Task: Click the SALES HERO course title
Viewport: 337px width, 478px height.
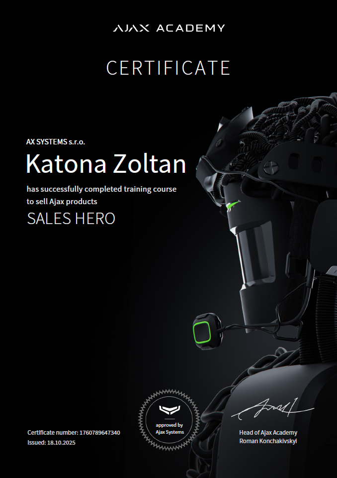Action: coord(71,218)
